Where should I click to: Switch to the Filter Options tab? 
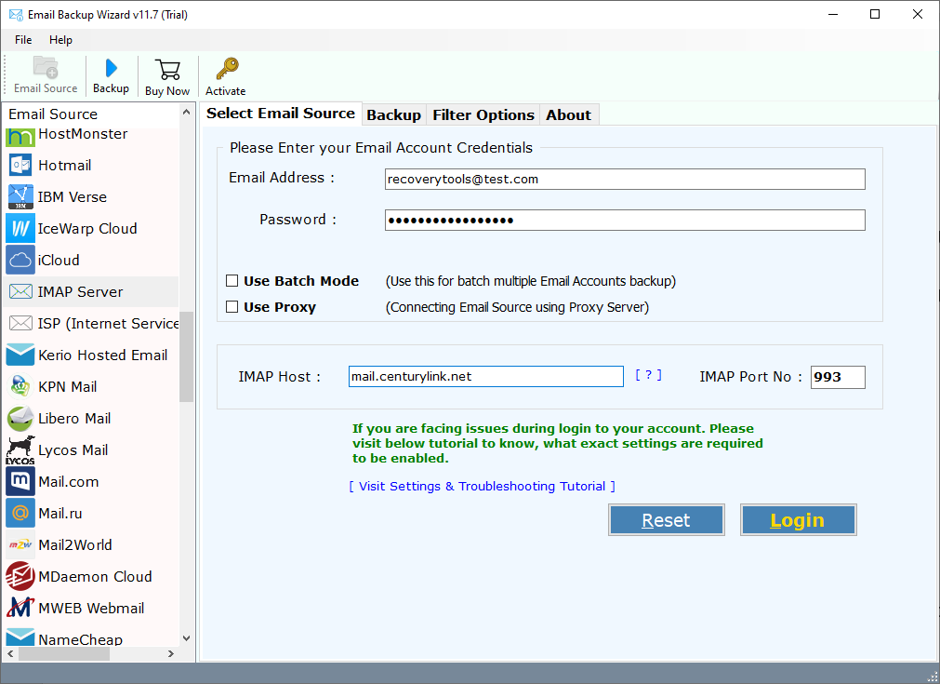tap(483, 115)
